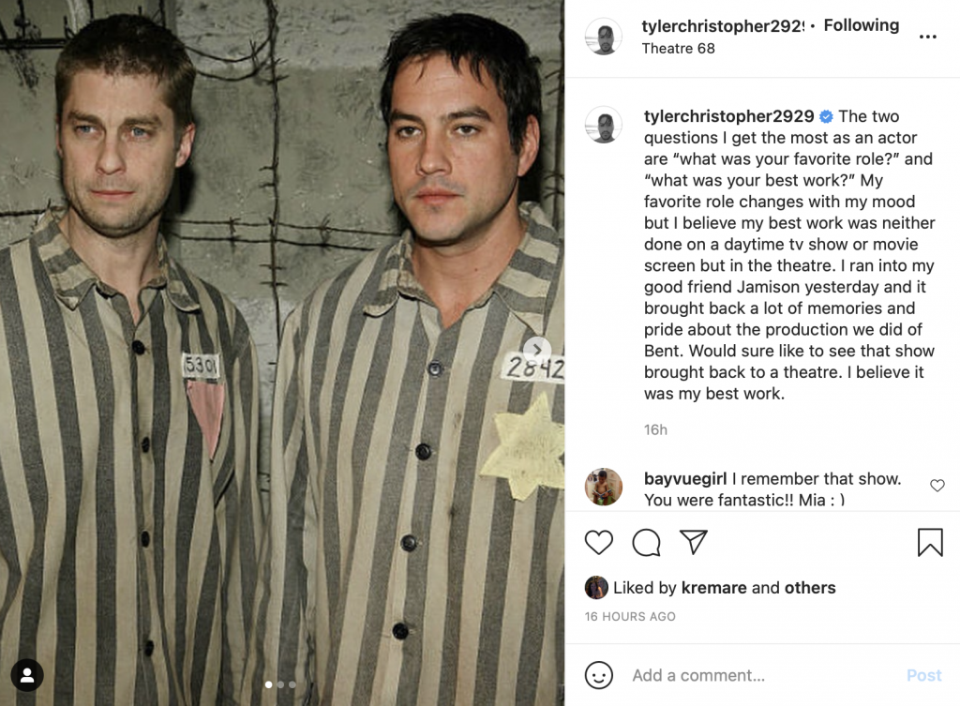Open kremare profile from likes
The width and height of the screenshot is (960, 706).
tap(713, 588)
